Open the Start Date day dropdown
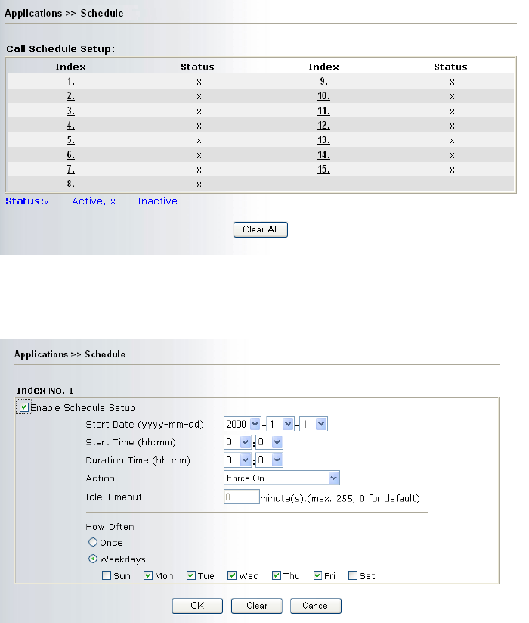This screenshot has width=529, height=623. pos(313,424)
